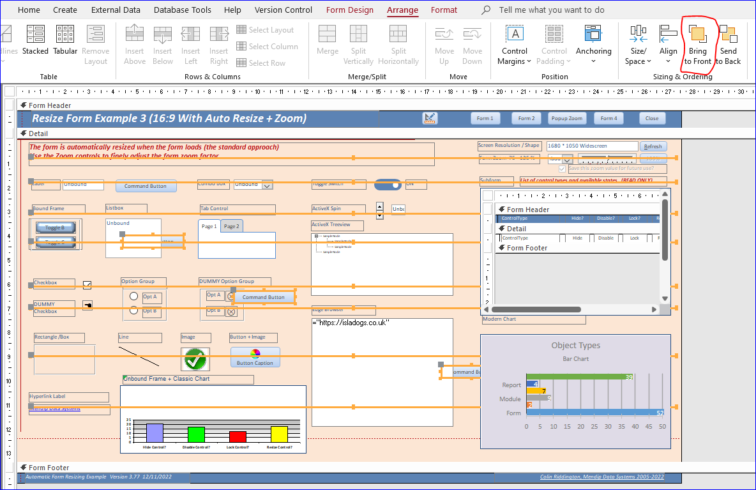The height and width of the screenshot is (490, 756).
Task: Select the Page 1 tab
Action: pyautogui.click(x=209, y=226)
